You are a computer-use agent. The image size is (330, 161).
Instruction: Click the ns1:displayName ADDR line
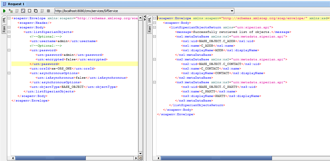coord(220,50)
